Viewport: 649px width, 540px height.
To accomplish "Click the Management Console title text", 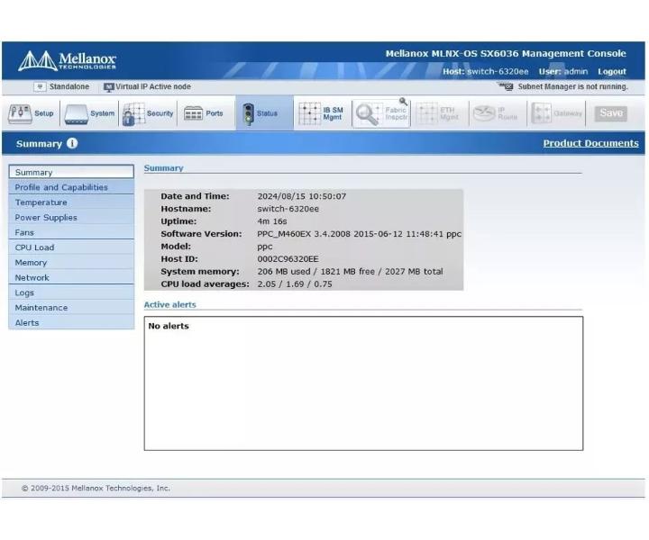I will point(506,54).
